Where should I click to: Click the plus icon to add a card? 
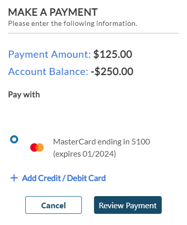click(x=14, y=178)
